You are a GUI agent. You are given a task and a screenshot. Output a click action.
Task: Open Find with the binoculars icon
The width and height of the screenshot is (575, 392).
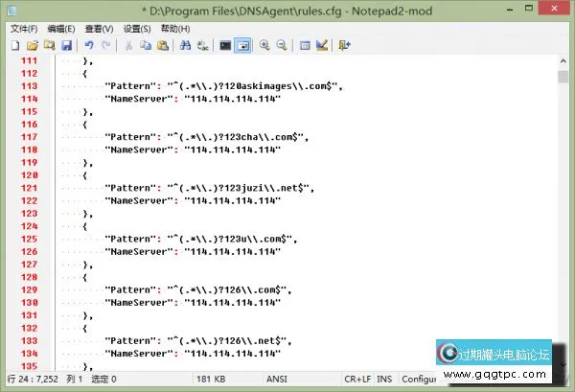(185, 45)
